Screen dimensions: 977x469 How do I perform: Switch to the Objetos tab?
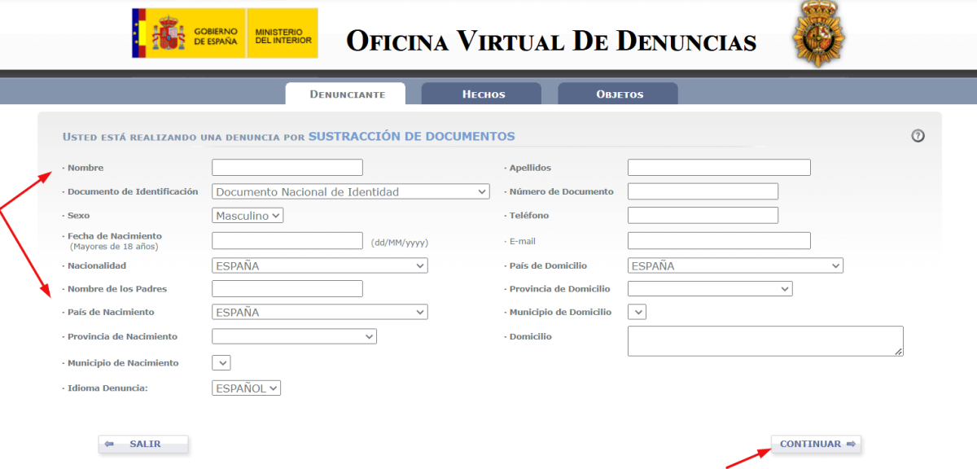tap(616, 94)
